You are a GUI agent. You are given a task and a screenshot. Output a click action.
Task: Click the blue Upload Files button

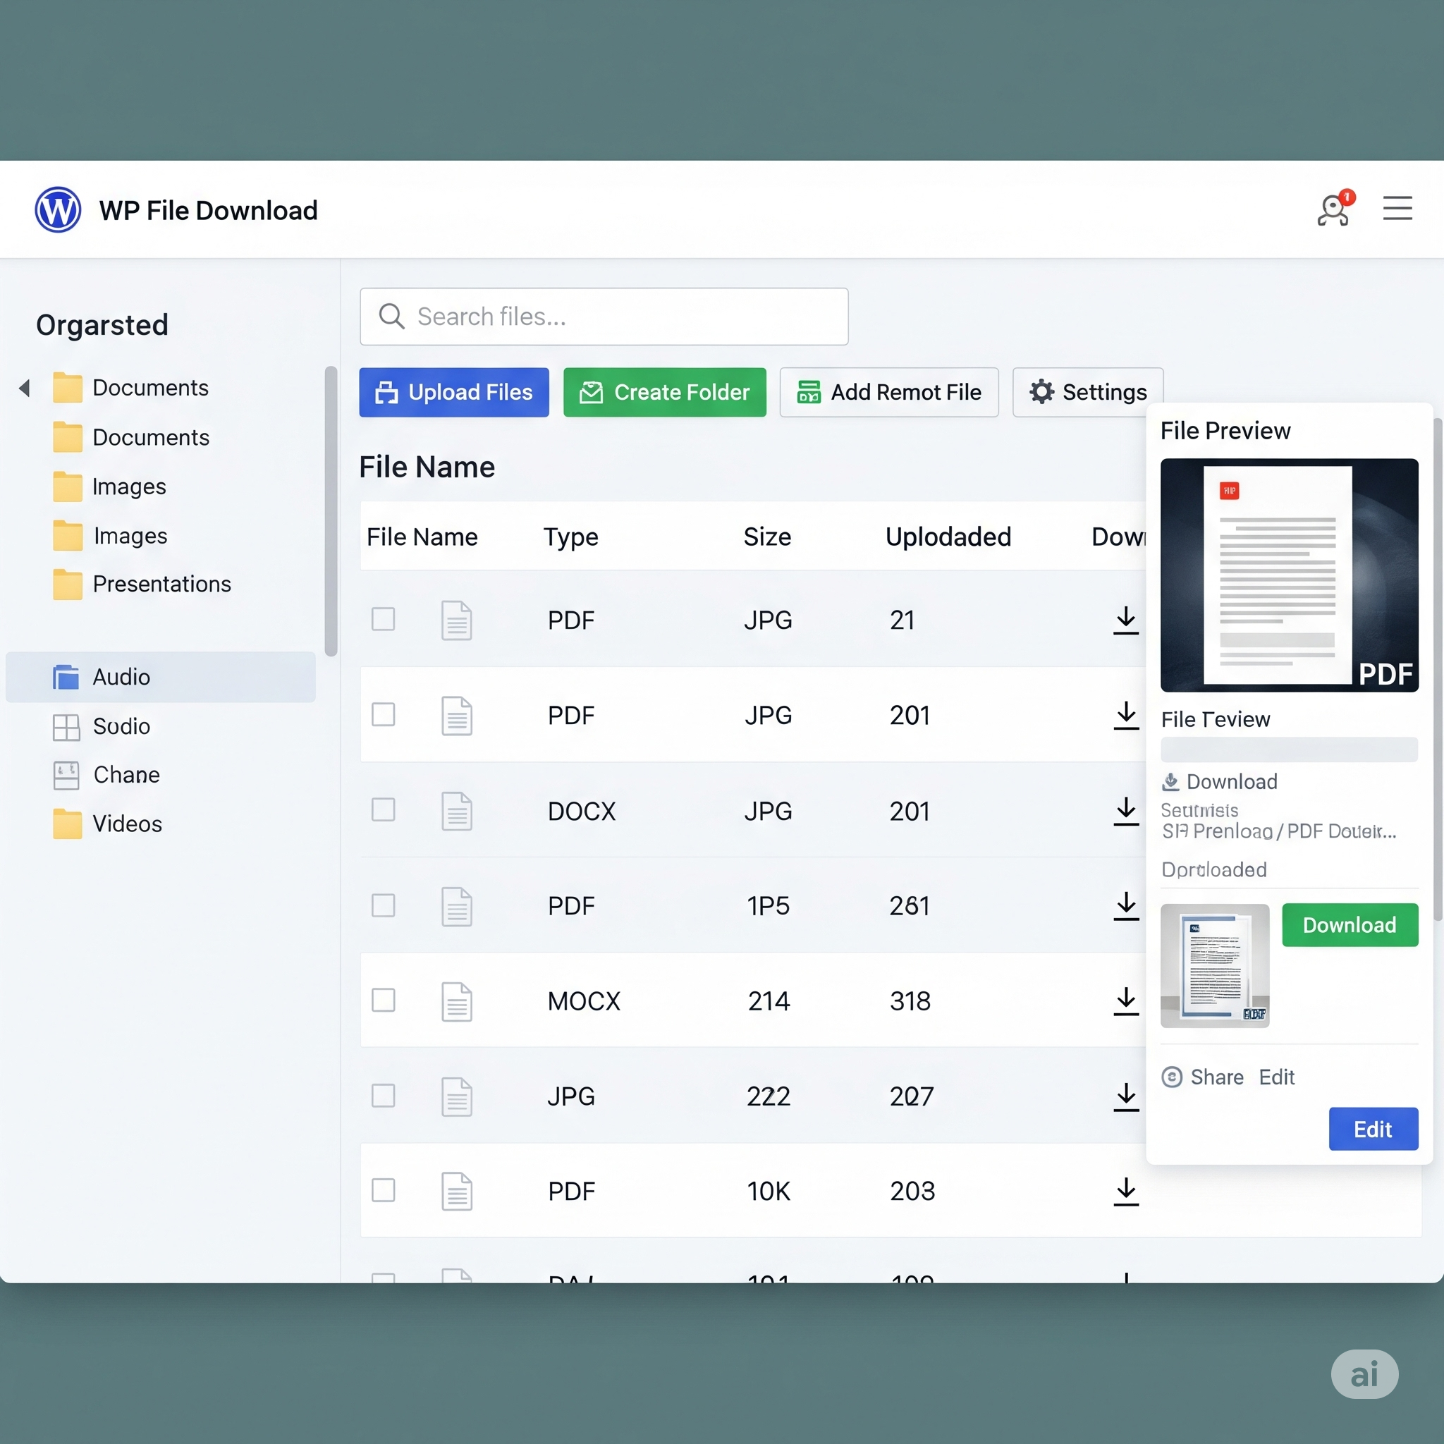pos(453,393)
